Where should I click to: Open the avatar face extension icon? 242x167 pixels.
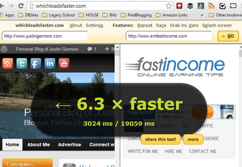coord(201,6)
